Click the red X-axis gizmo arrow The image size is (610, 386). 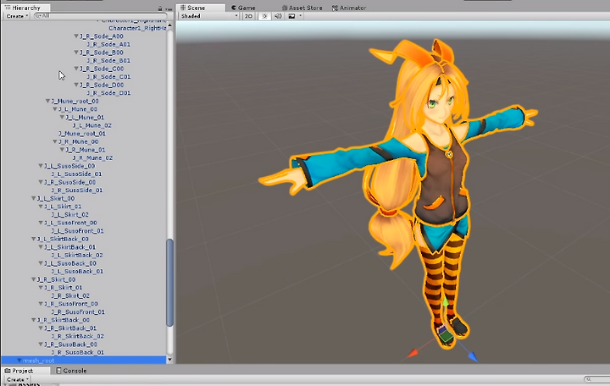[x=413, y=353]
